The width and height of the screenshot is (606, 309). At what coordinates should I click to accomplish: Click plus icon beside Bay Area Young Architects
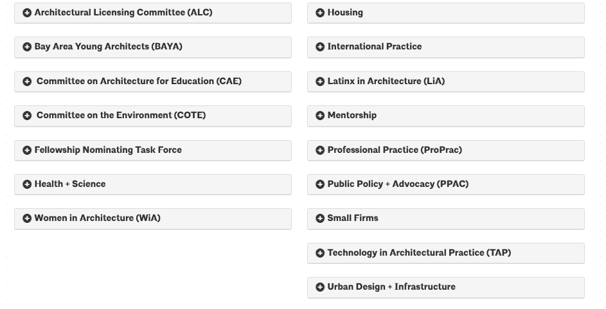coord(27,47)
